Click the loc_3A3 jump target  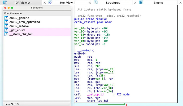[103, 101]
